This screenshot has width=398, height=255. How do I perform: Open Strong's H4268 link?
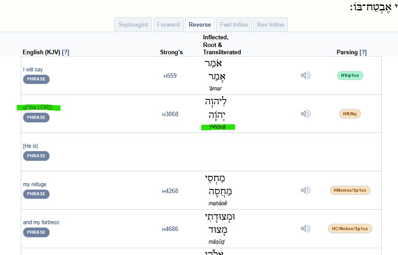tap(170, 191)
